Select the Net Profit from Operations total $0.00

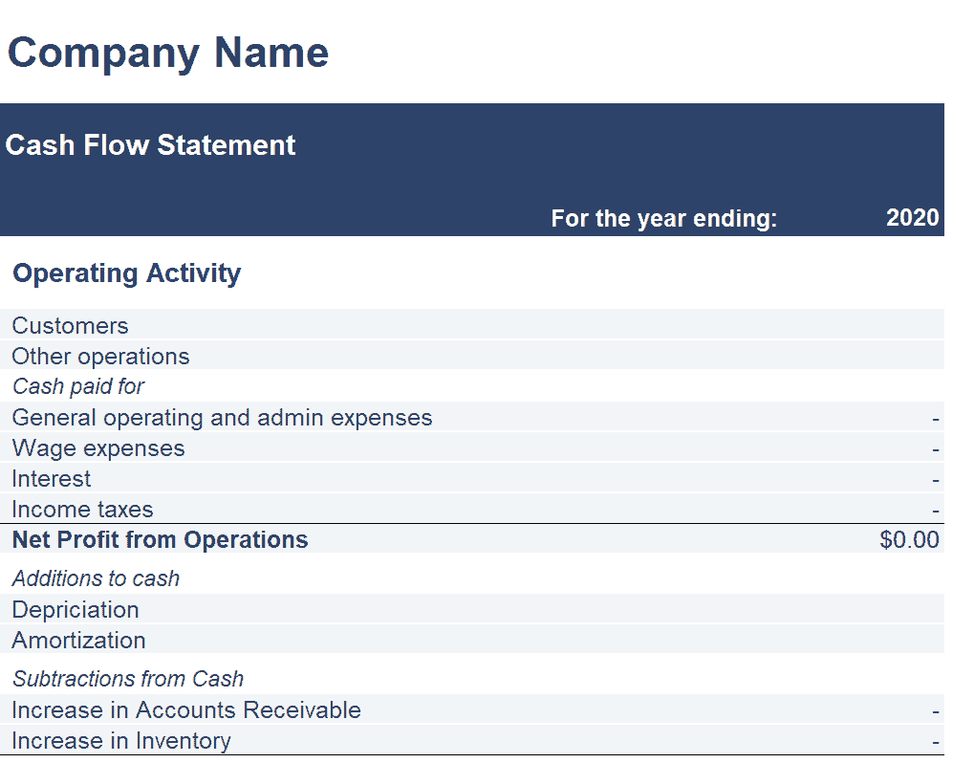pos(909,540)
